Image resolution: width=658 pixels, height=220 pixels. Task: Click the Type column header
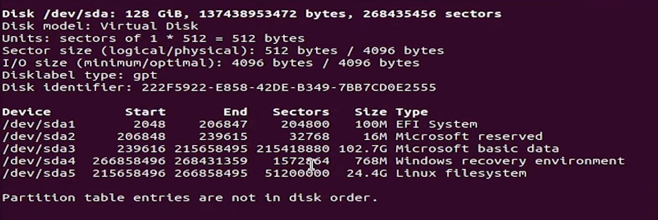(x=412, y=112)
